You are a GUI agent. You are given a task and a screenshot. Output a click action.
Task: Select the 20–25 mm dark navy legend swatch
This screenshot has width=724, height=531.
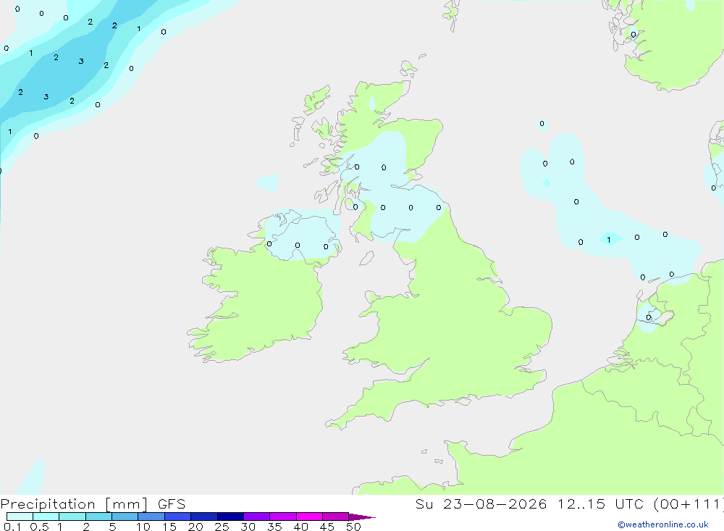point(204,517)
